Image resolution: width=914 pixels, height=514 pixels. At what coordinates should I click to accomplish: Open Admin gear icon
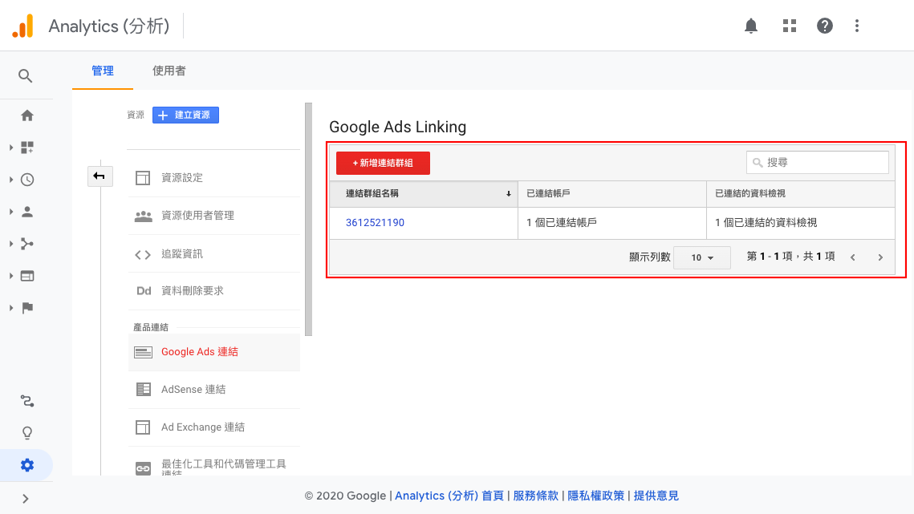[x=26, y=465]
